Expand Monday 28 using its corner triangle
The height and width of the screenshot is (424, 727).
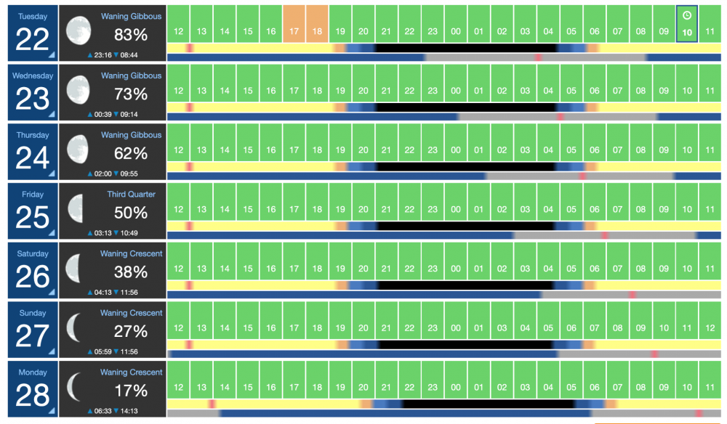pyautogui.click(x=52, y=411)
